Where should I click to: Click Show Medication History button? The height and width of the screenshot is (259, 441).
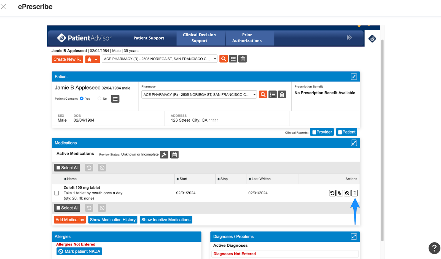point(113,220)
